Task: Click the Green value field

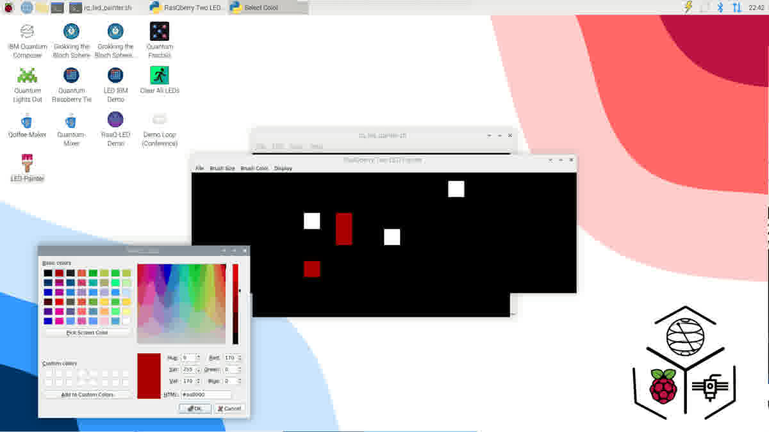Action: [229, 369]
